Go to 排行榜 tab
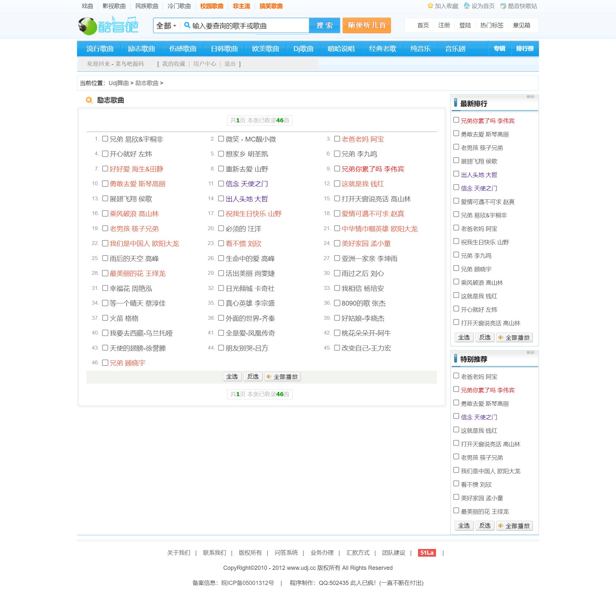Screen dimensions: 616x600 coord(525,48)
